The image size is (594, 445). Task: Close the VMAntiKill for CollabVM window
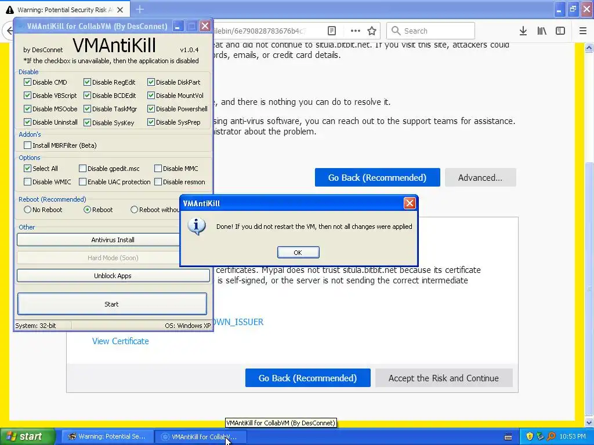[205, 25]
